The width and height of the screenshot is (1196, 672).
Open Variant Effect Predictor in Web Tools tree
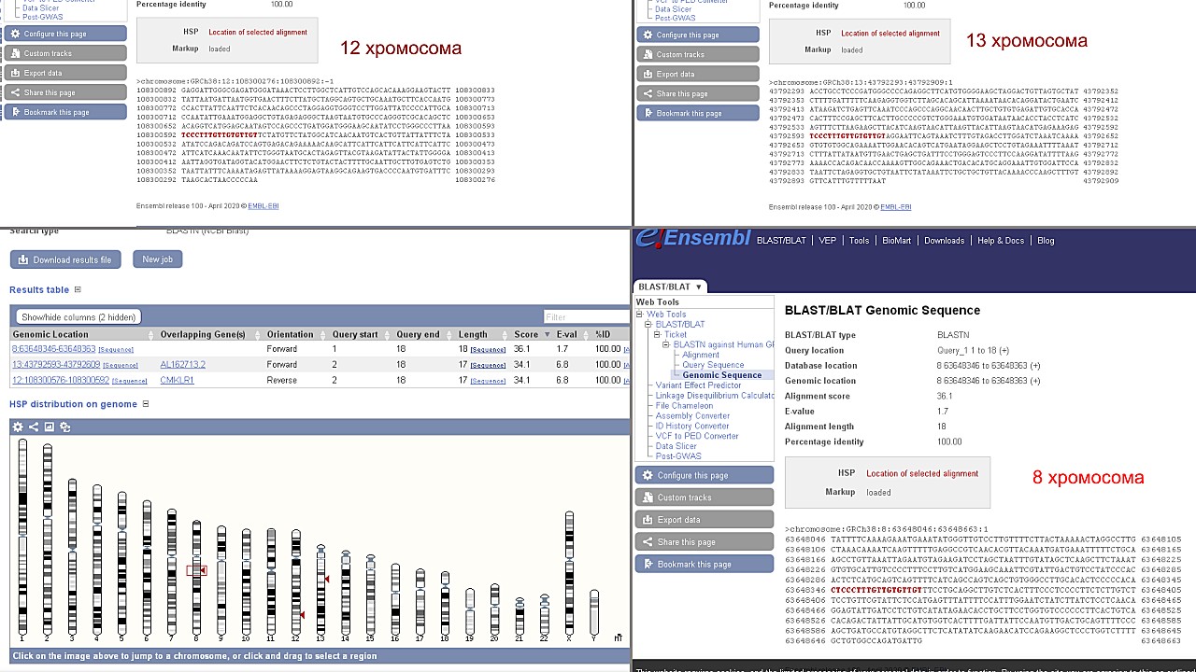coord(698,385)
